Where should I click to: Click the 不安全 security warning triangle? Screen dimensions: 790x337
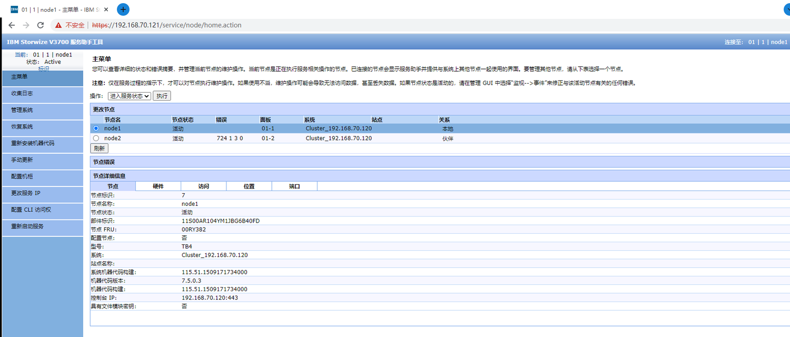click(x=58, y=25)
